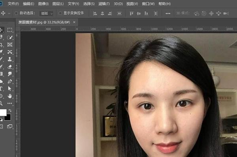Select the Pen tool
Viewport: 237px width, 157px height.
(10, 81)
